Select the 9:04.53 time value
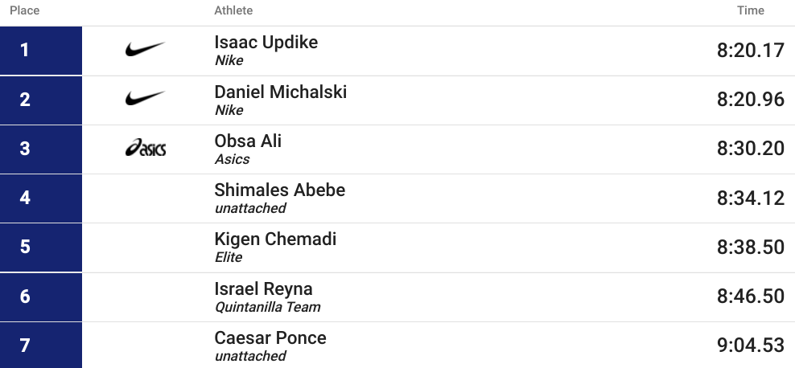 [751, 346]
